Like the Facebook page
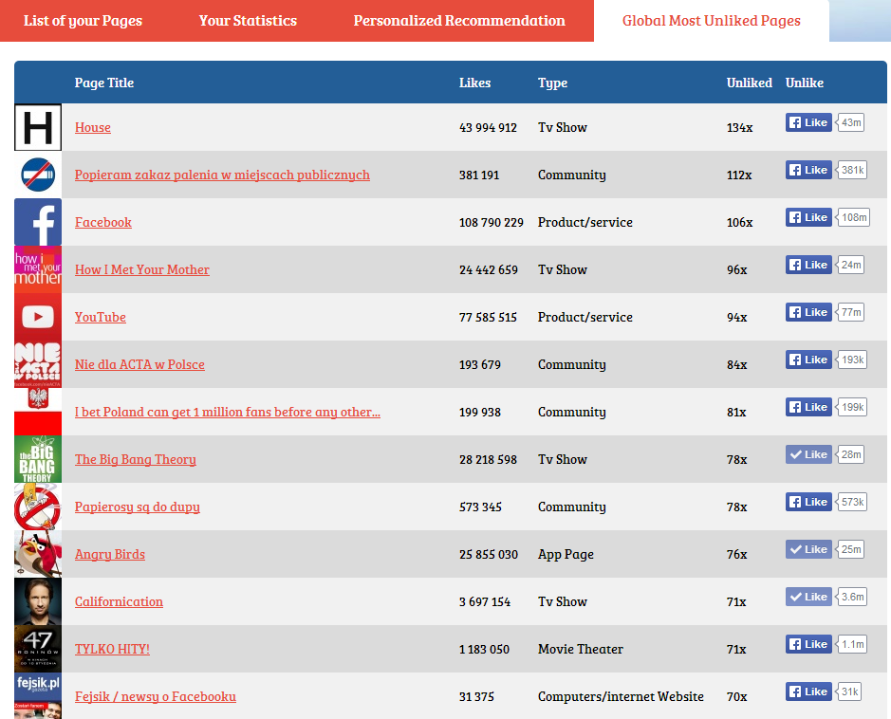891x719 pixels. (808, 217)
